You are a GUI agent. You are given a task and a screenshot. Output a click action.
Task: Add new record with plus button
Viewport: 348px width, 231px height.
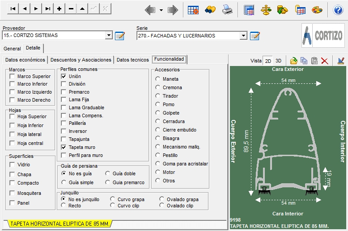point(59,9)
